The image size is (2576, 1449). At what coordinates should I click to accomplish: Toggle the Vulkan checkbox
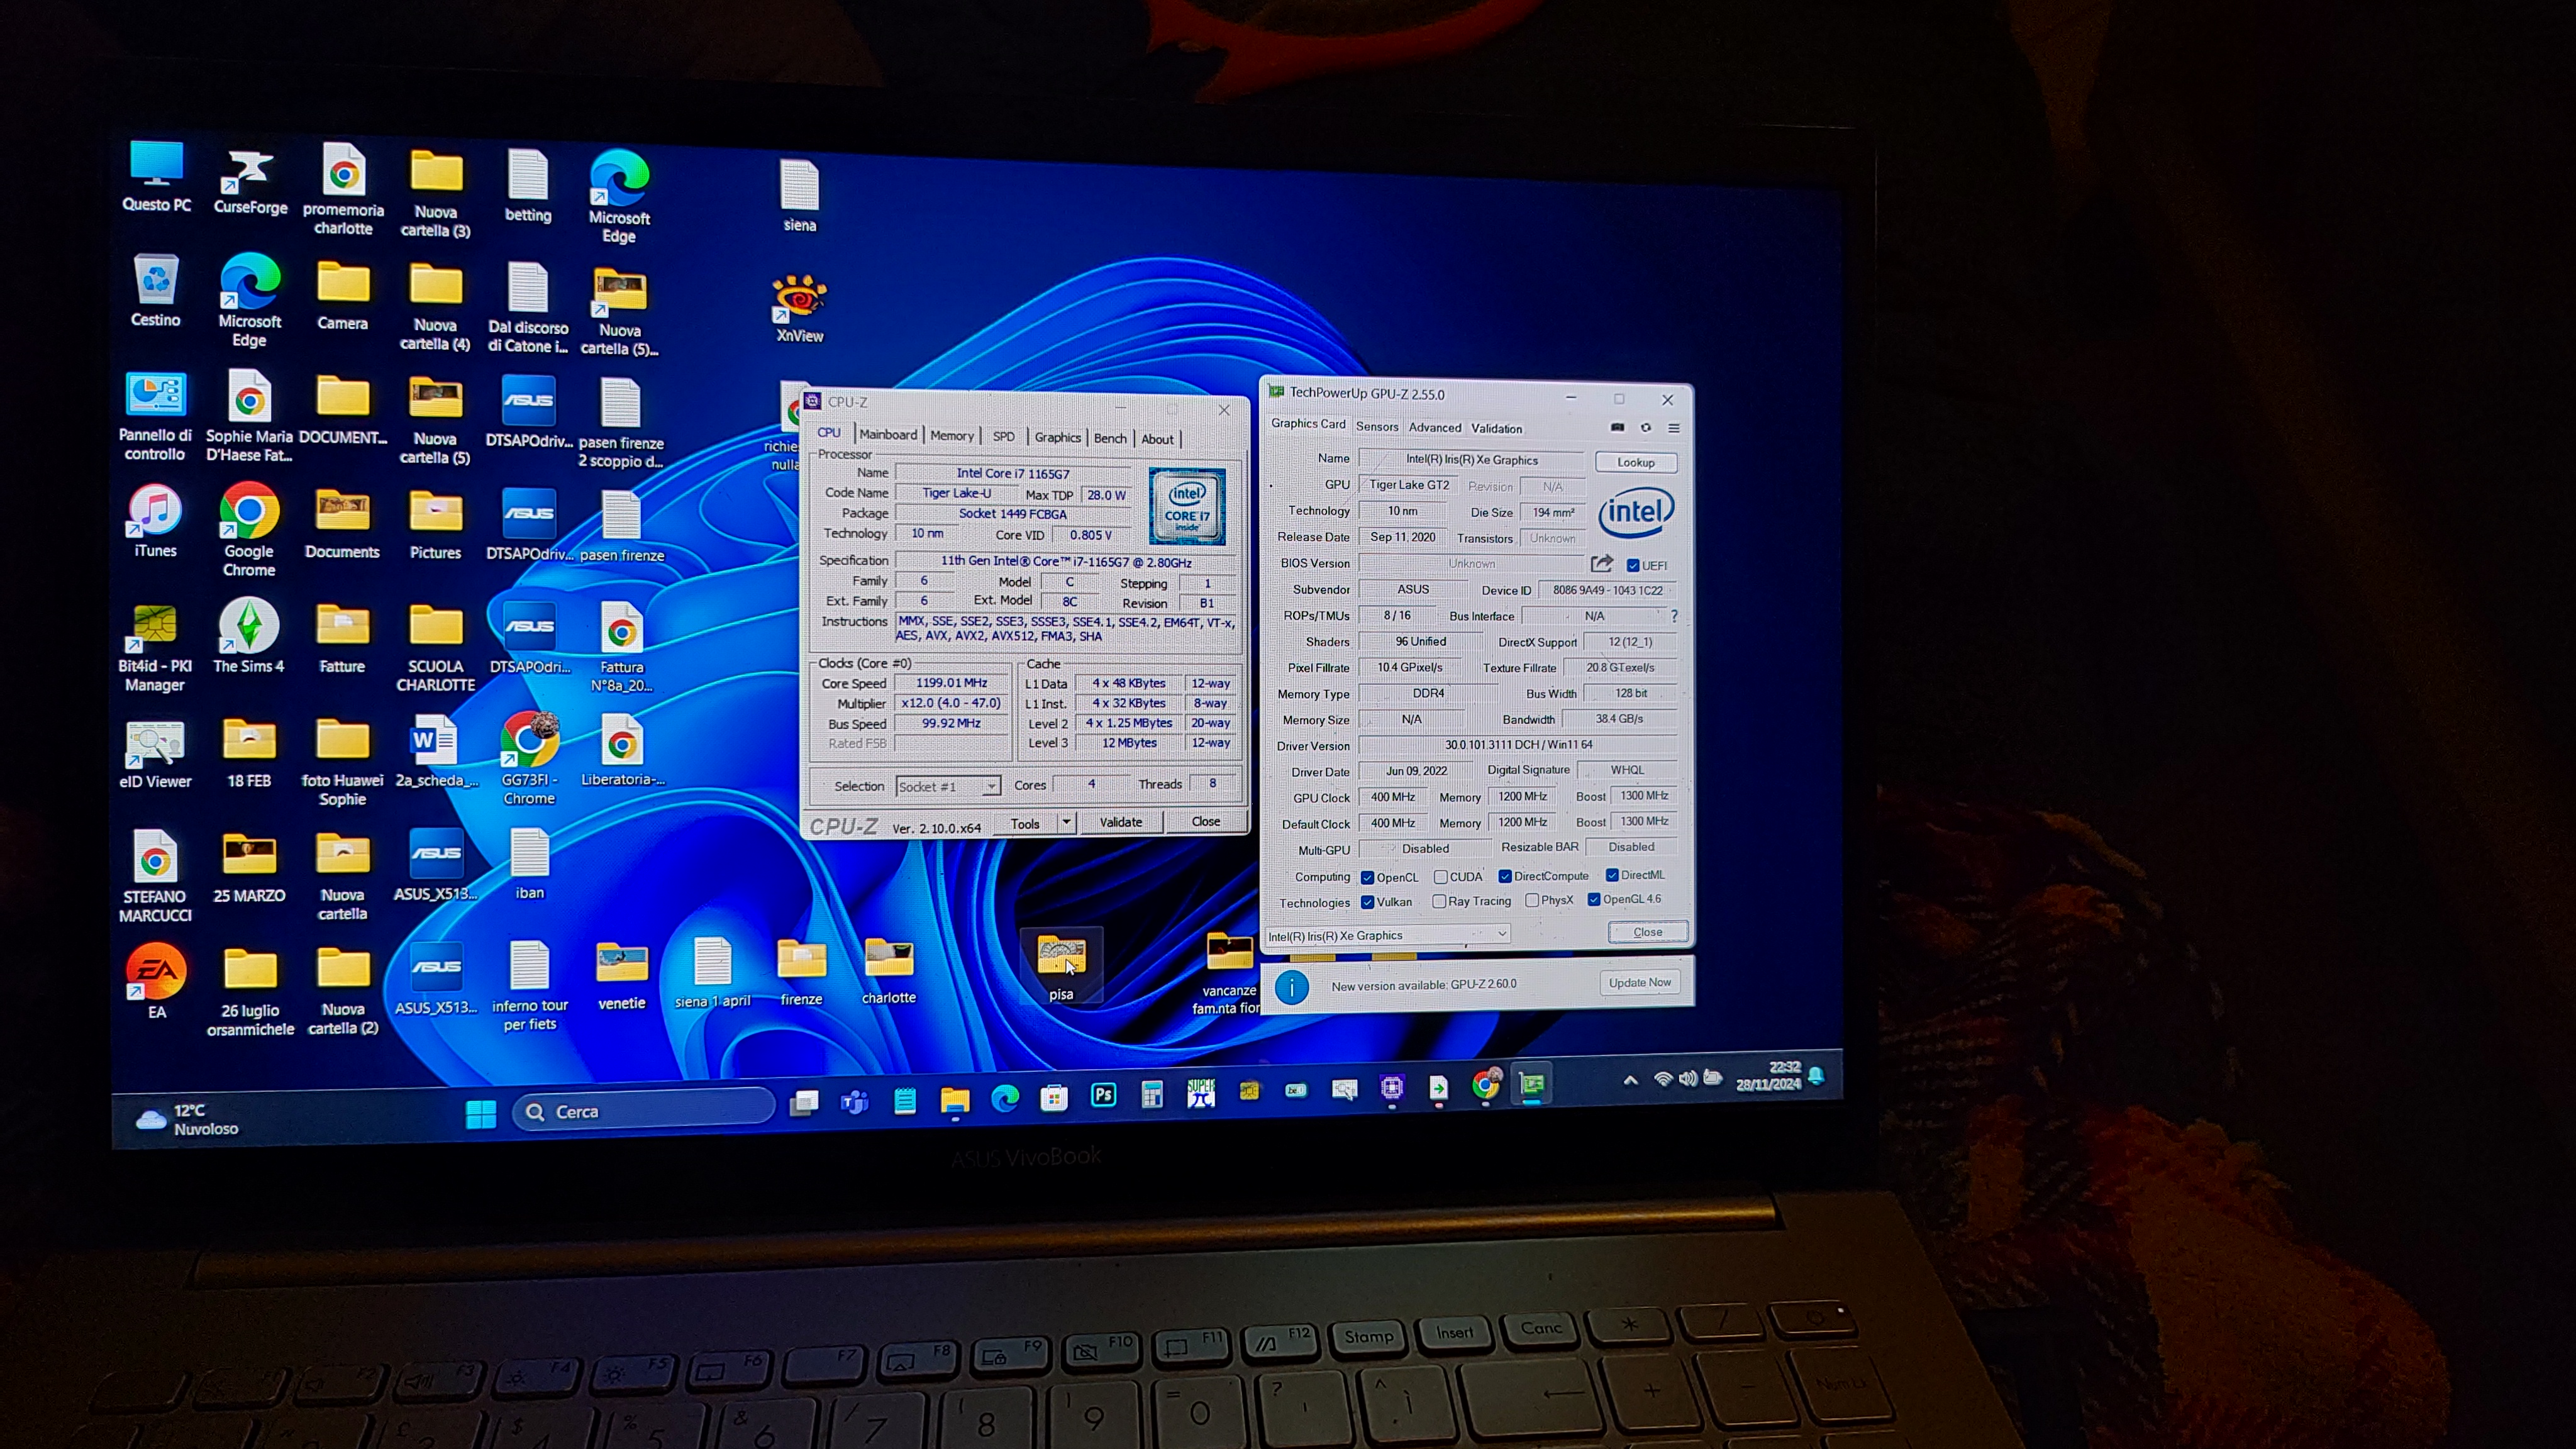1367,902
